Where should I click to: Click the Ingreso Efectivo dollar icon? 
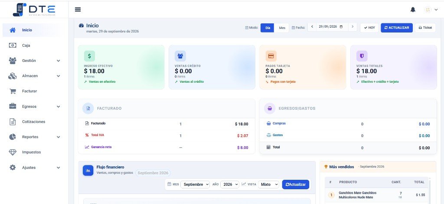click(x=89, y=56)
